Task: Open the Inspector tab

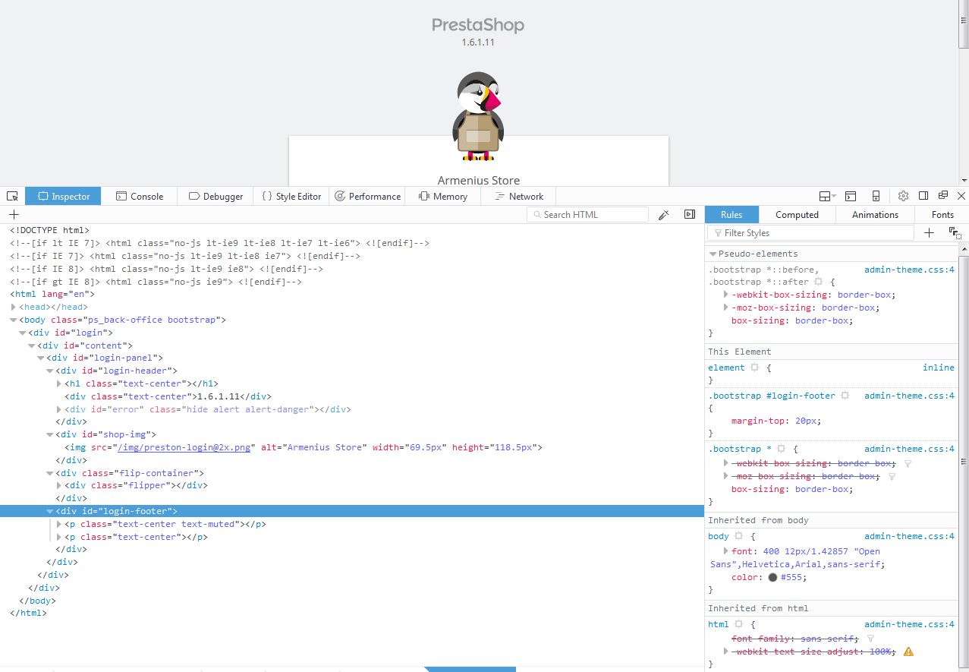Action: (x=63, y=196)
